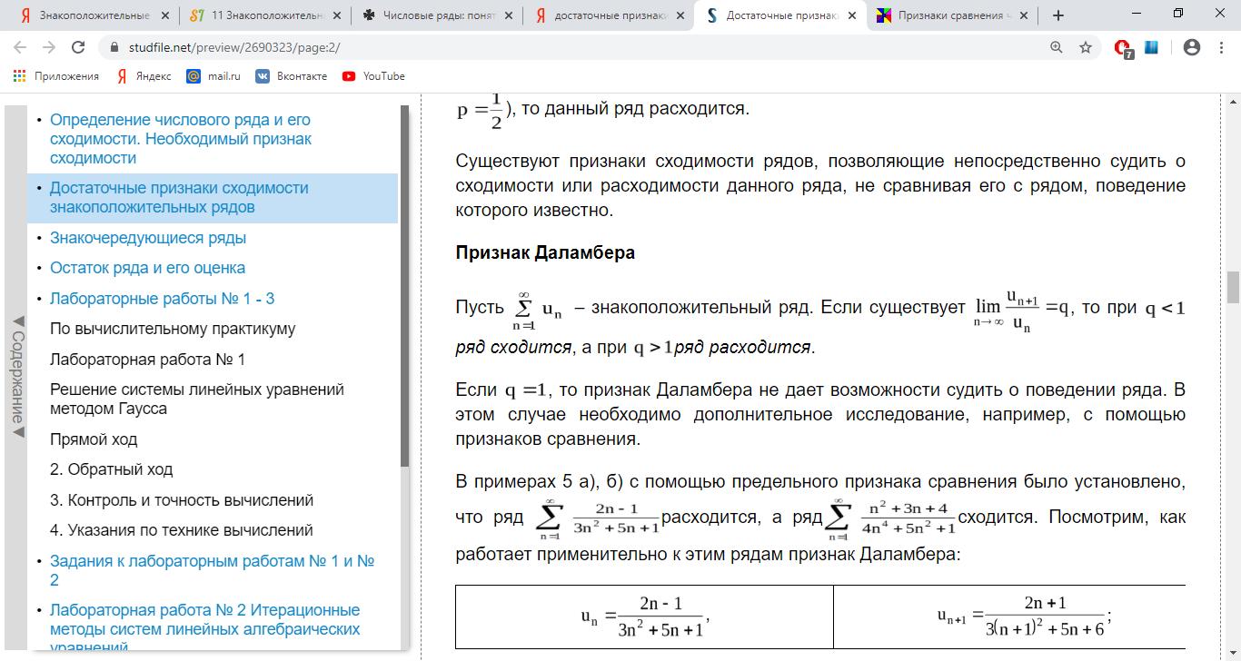The height and width of the screenshot is (661, 1241).
Task: Select Решение системы линейных уравнений методом Гаусса
Action: coord(197,399)
